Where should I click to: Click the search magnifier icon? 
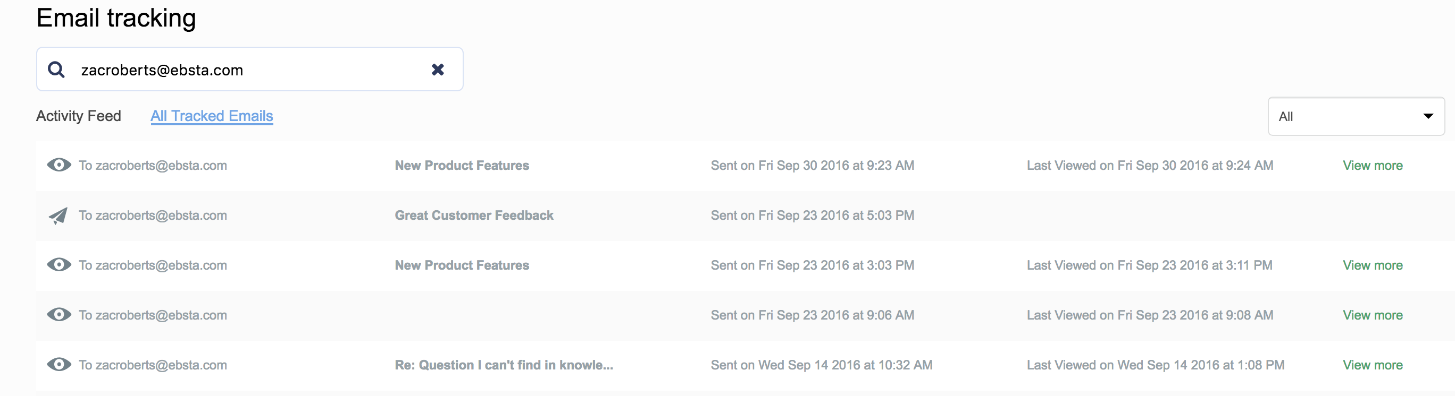click(56, 70)
